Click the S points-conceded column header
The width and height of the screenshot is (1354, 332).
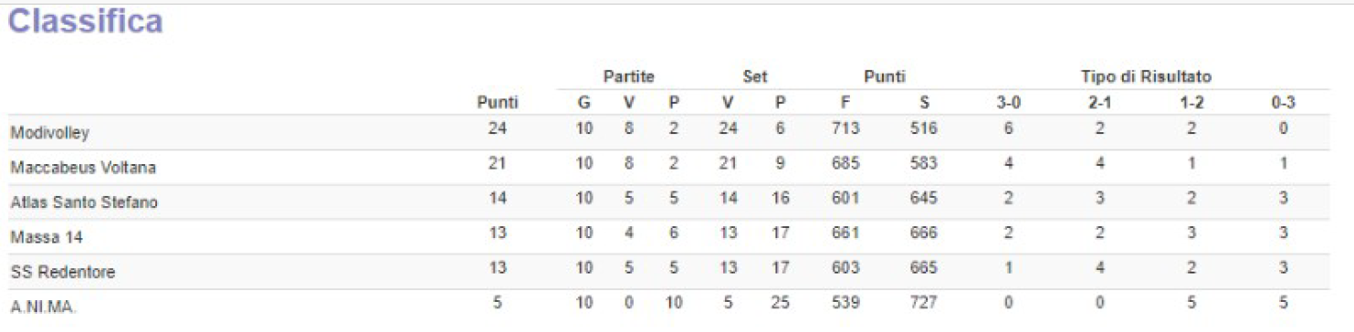[924, 103]
